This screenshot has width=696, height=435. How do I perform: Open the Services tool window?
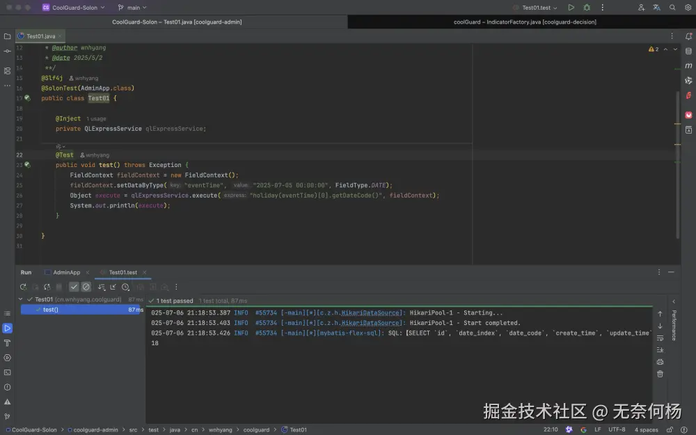(x=7, y=358)
